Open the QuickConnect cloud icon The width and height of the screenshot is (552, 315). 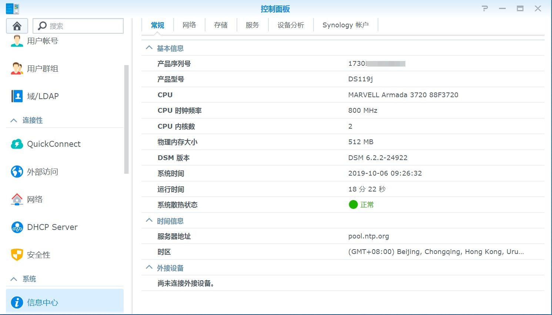(x=17, y=144)
